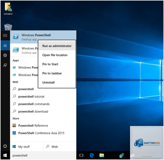Image resolution: width=164 pixels, height=160 pixels.
Task: Click the Windows PowerShell best match icon
Action: (16, 37)
